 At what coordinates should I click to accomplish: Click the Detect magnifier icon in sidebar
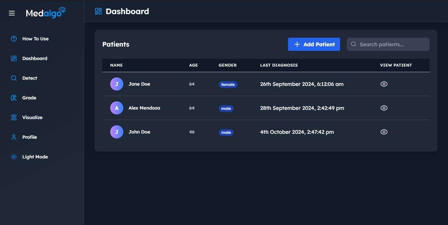click(x=14, y=78)
